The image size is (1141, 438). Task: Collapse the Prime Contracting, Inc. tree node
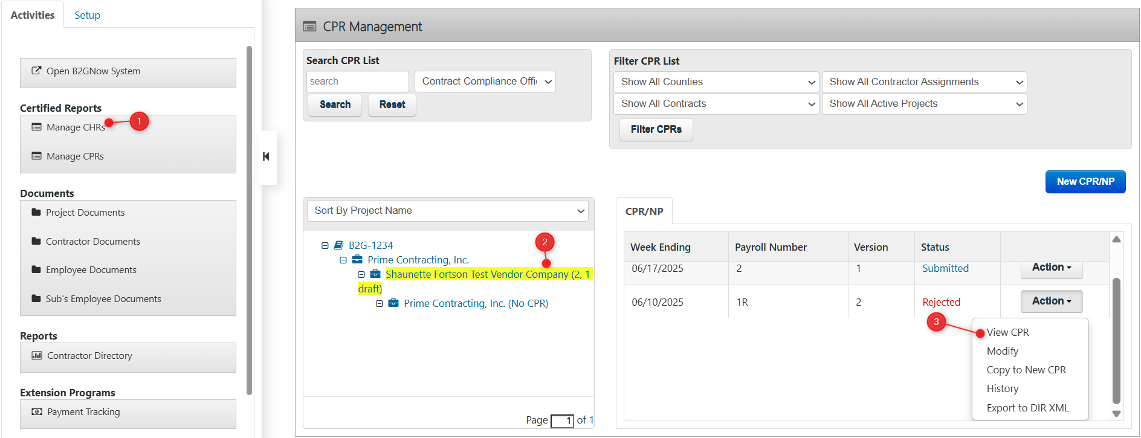(x=343, y=260)
